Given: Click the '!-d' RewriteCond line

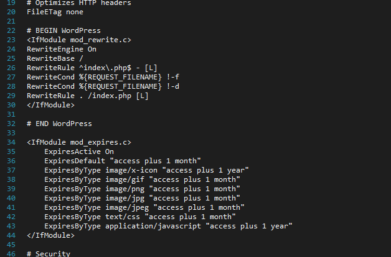Looking at the screenshot, I should coord(103,86).
